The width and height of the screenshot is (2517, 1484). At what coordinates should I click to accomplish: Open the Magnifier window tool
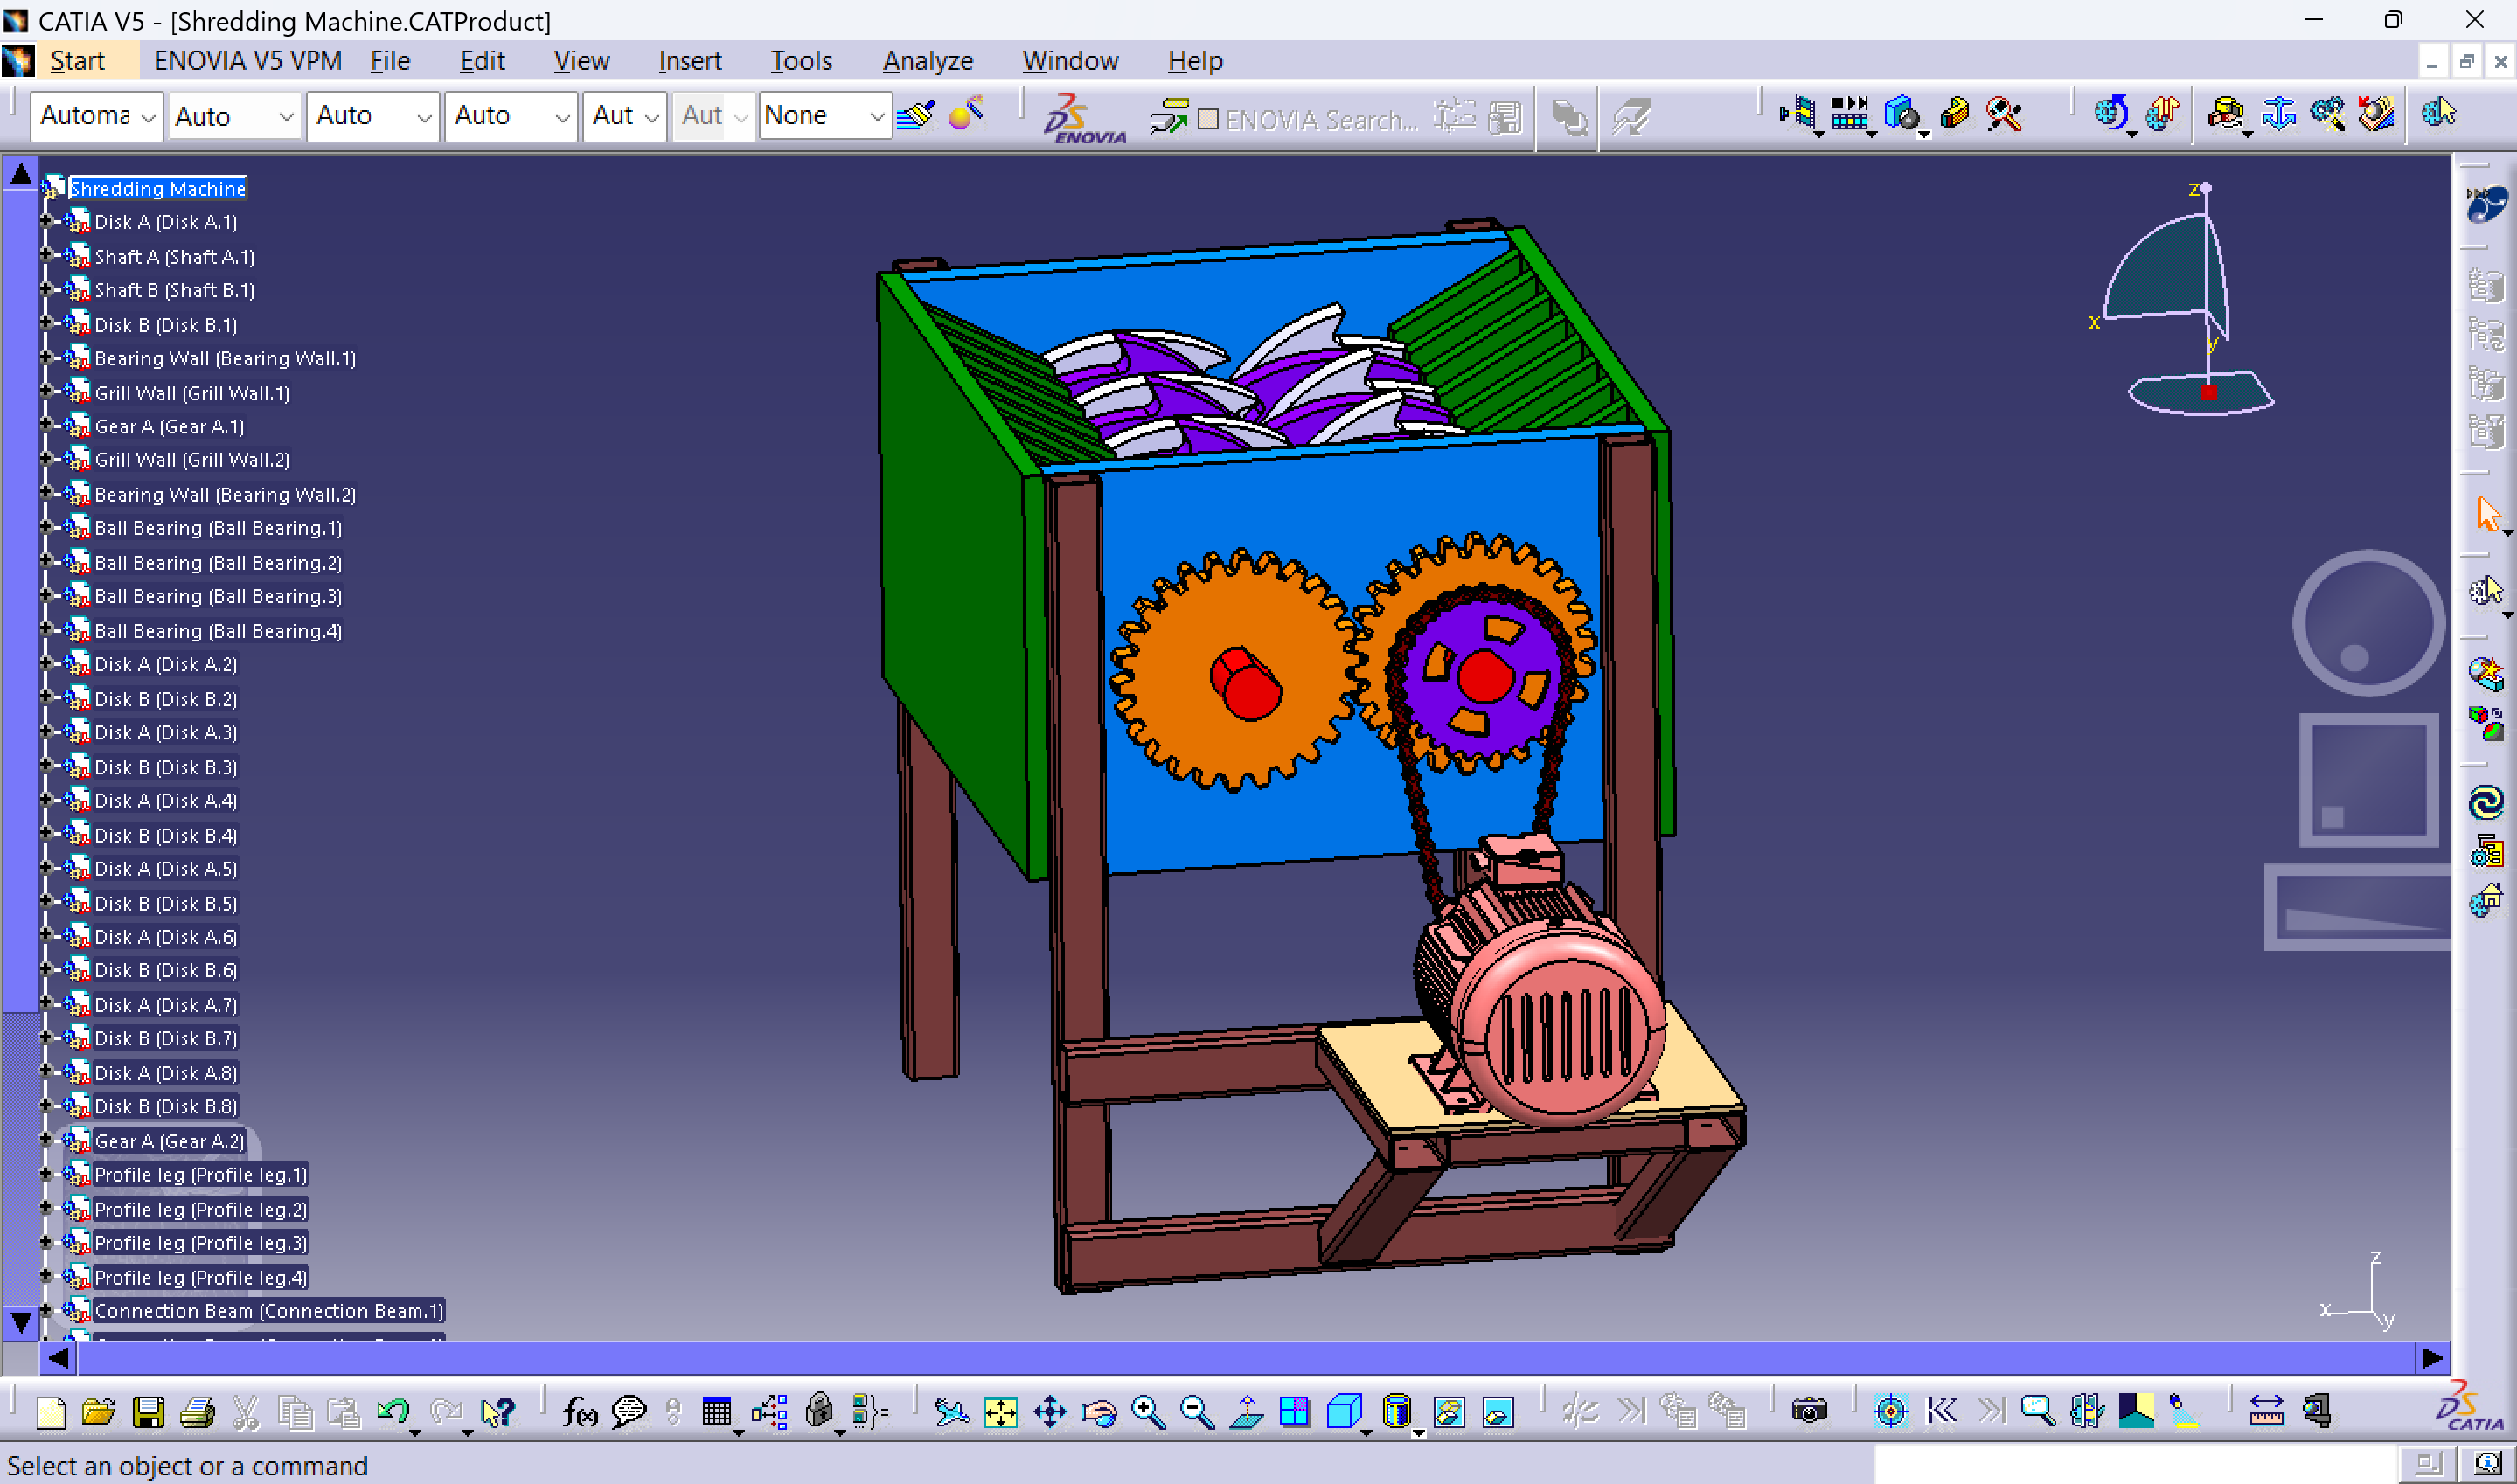[2037, 1411]
